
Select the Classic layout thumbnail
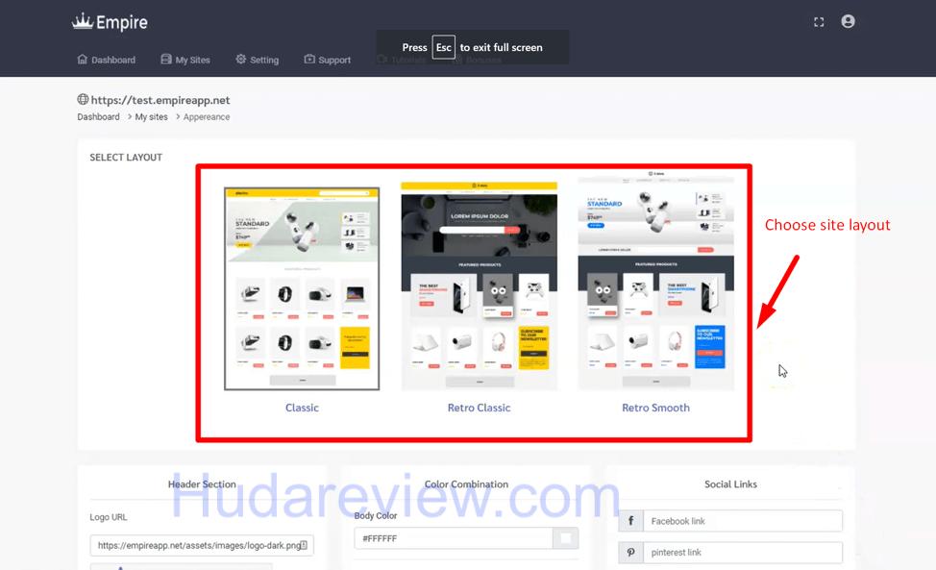click(x=302, y=289)
